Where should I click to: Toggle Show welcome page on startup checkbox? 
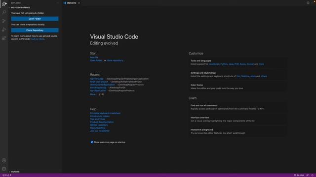[x=92, y=142]
